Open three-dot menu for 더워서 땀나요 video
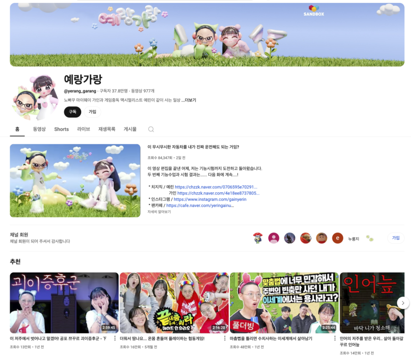Screen dimensions: 411x362 click(x=225, y=339)
